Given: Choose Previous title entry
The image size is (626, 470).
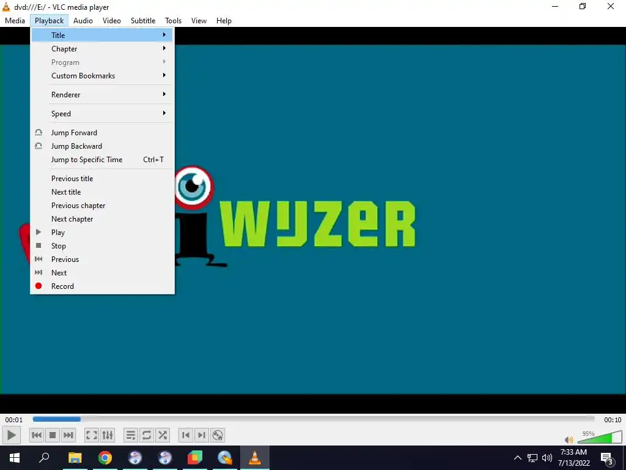Looking at the screenshot, I should tap(102, 179).
